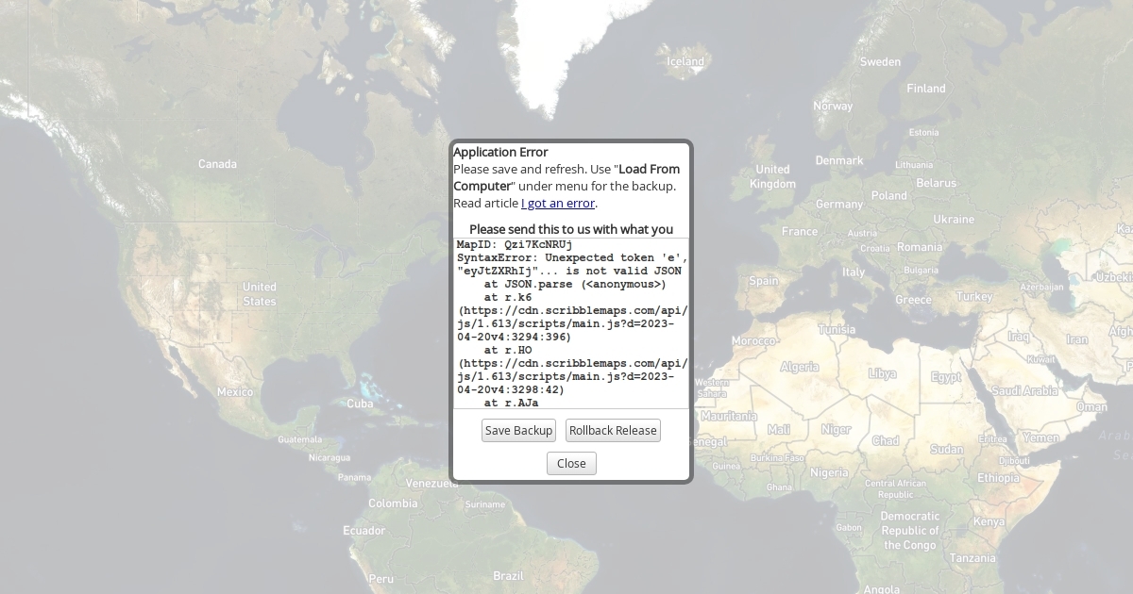Open the "I got an error" article link

(x=558, y=204)
